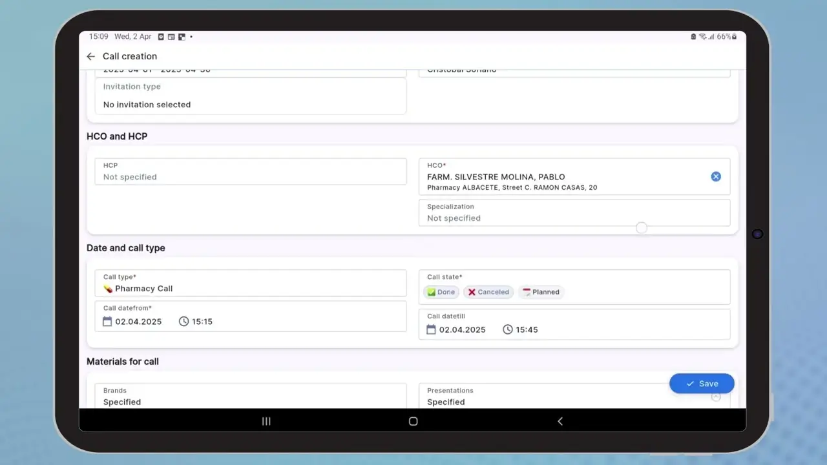Screen dimensions: 827x465
Task: Edit the start time 15:15
Action: coord(202,322)
